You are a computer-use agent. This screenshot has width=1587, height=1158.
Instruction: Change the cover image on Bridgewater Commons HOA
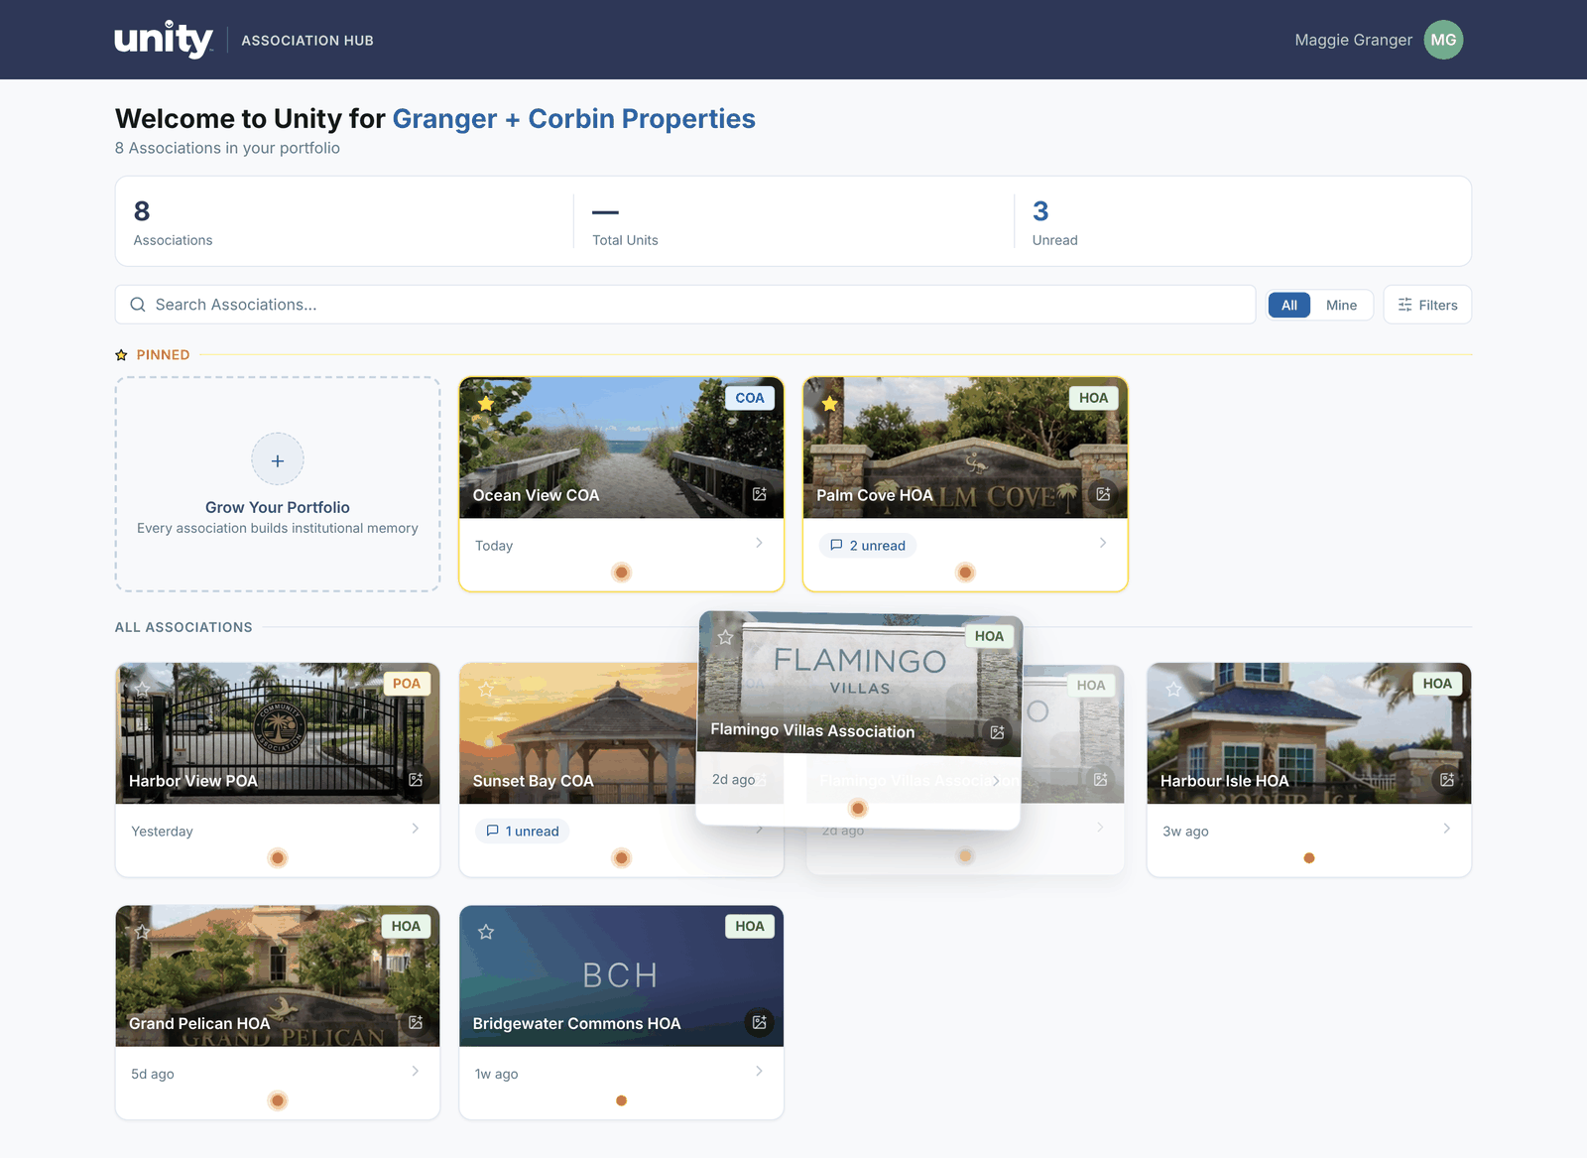tap(760, 1022)
